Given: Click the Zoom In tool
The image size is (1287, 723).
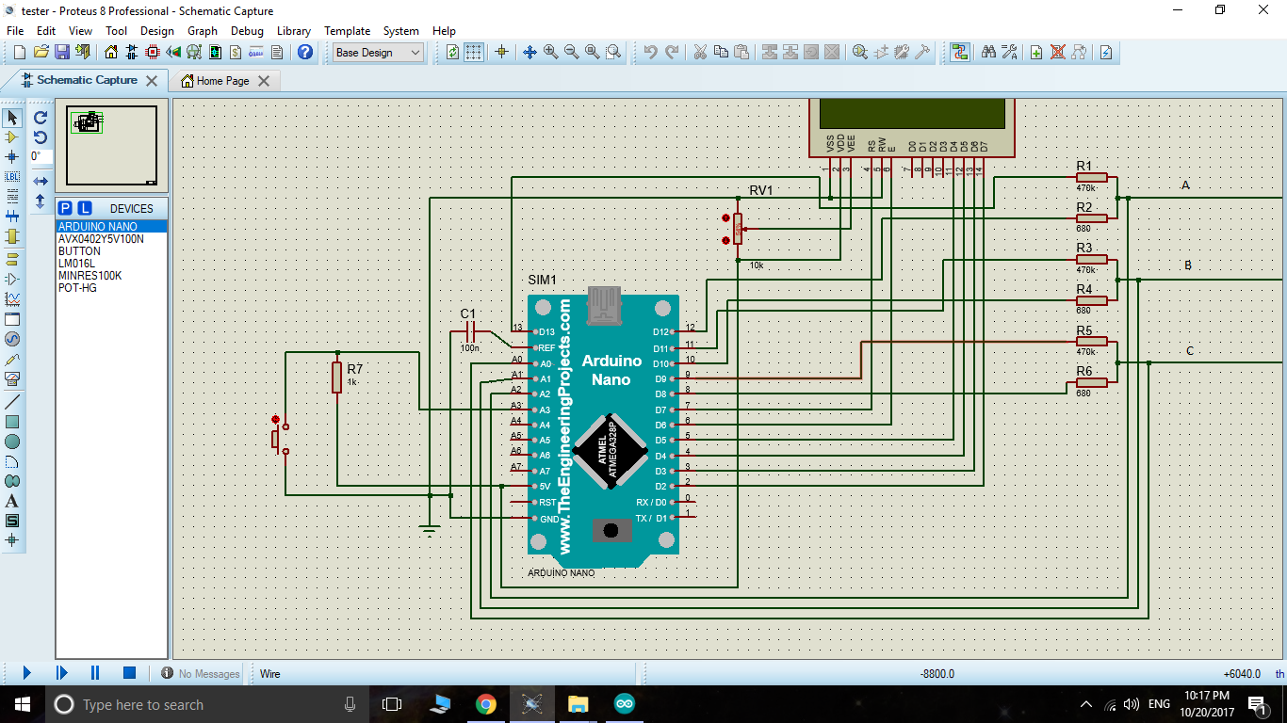Looking at the screenshot, I should tap(550, 52).
